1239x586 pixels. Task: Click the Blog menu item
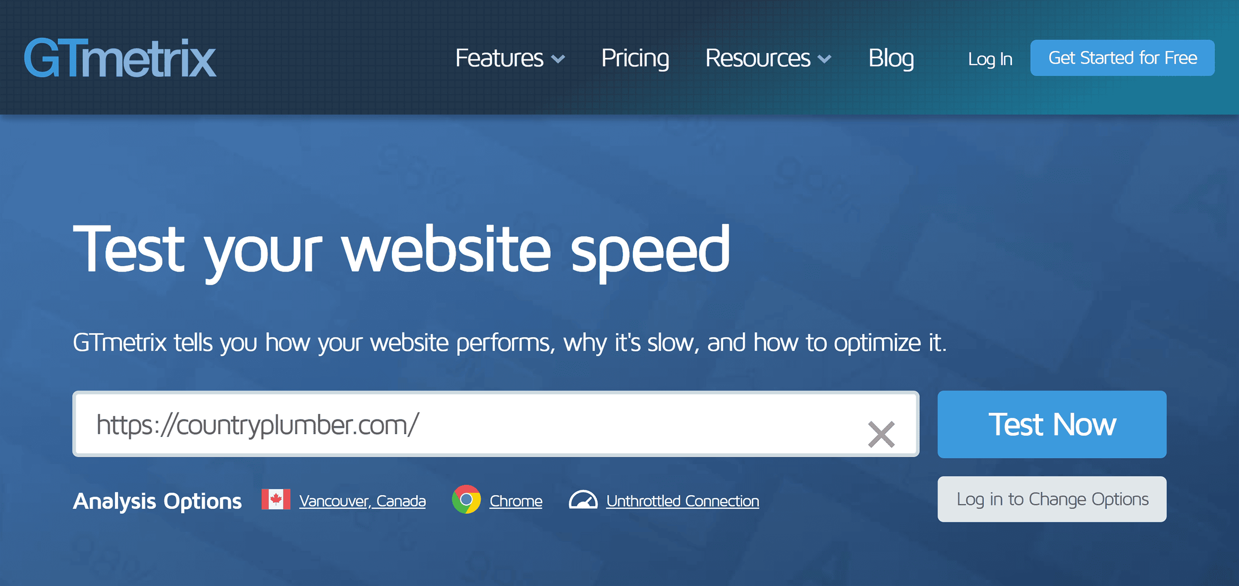[x=891, y=58]
